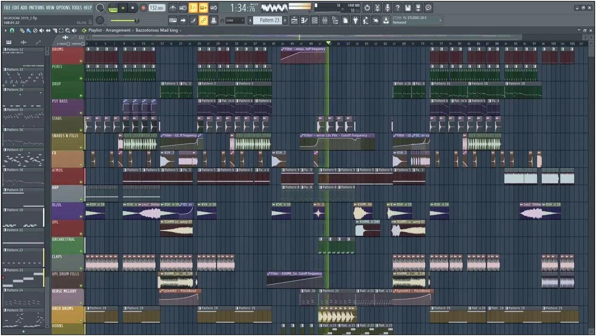Open the ADD menu
Screen dimensions: 596x336
click(x=24, y=8)
